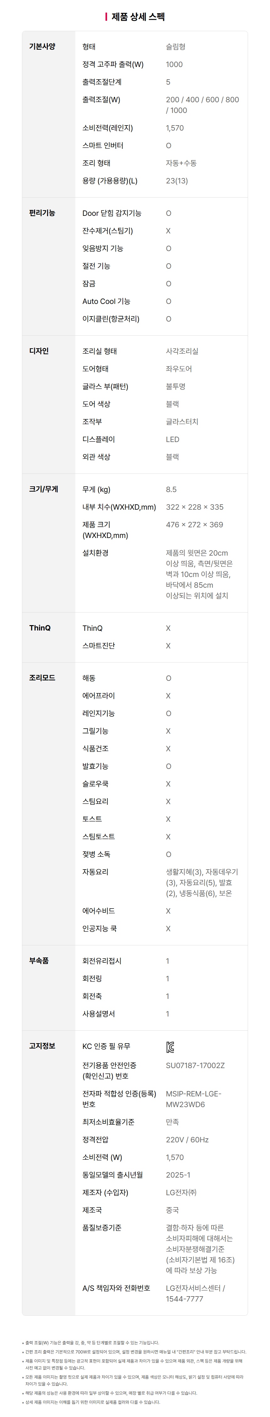This screenshot has height=1417, width=270.
Task: Click safety certification number SU07187-17002Z
Action: [195, 1066]
